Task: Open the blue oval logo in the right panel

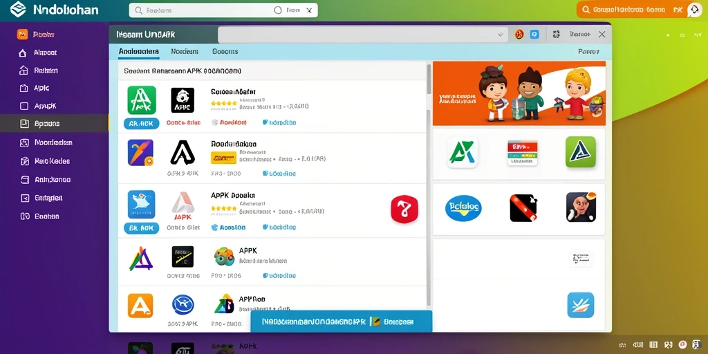Action: 463,208
